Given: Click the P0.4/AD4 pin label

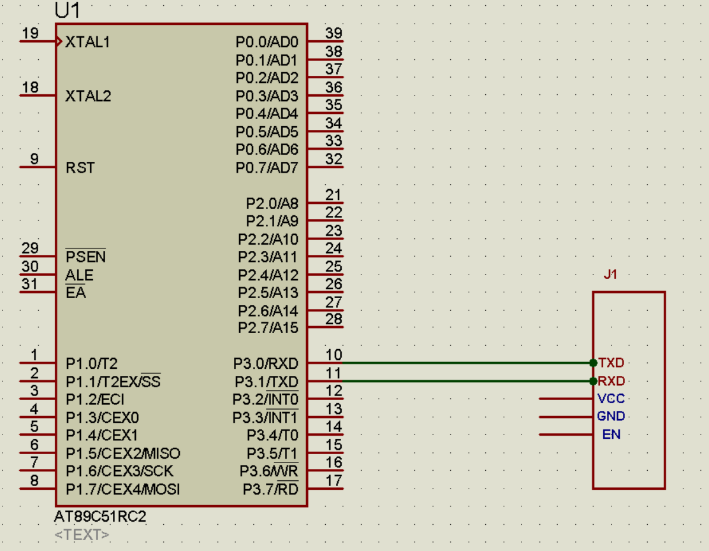Looking at the screenshot, I should (267, 113).
